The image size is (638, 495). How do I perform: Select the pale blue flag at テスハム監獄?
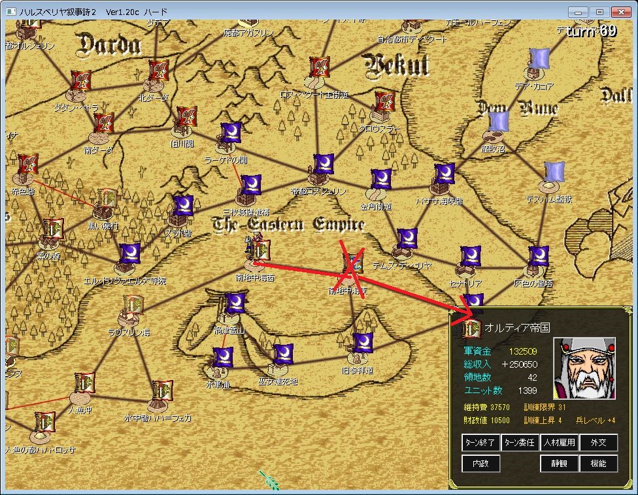coord(554,172)
